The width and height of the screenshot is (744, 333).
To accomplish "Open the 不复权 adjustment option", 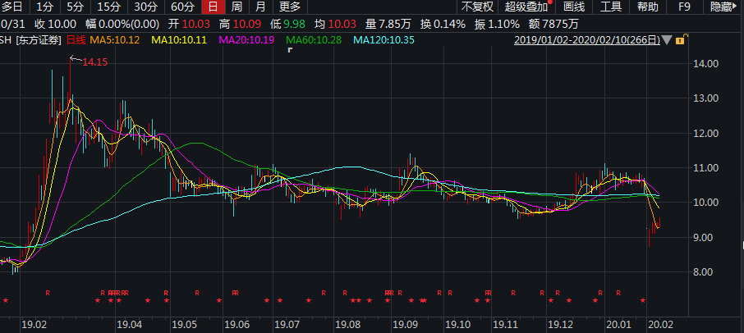I will [476, 7].
